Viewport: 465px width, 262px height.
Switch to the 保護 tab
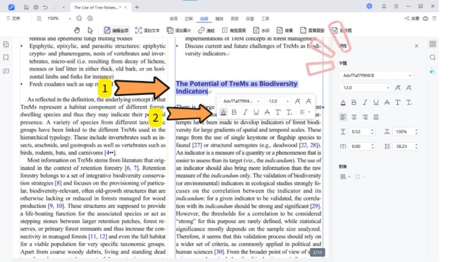pyautogui.click(x=250, y=19)
